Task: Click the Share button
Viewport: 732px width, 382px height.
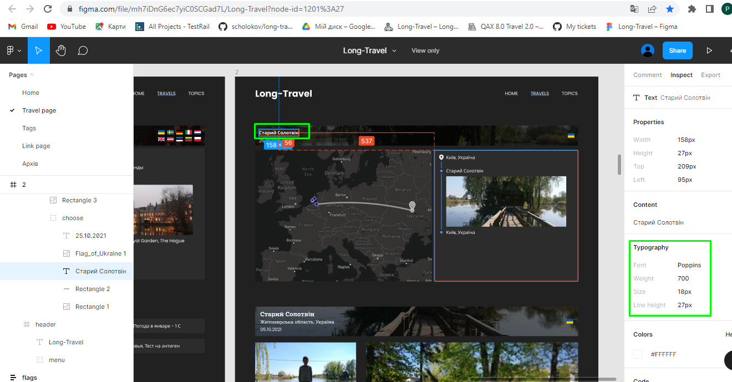Action: click(x=677, y=50)
